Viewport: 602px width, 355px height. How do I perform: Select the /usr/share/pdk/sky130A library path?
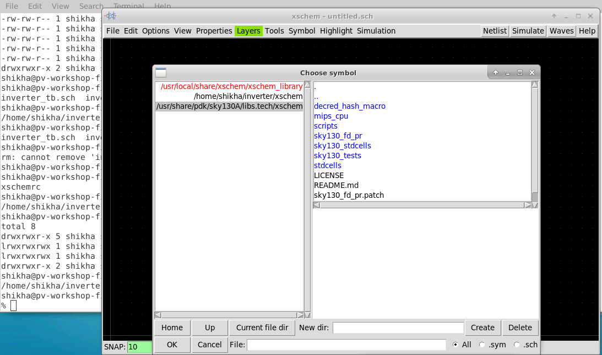(229, 106)
